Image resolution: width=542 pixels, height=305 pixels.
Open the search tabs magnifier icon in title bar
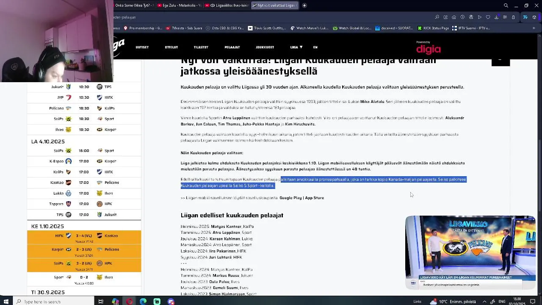506,6
